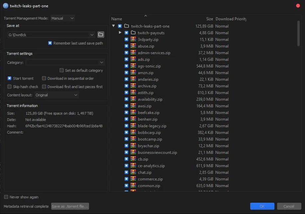Expand the twitch-payouts folder
This screenshot has height=214, width=305.
coord(120,33)
